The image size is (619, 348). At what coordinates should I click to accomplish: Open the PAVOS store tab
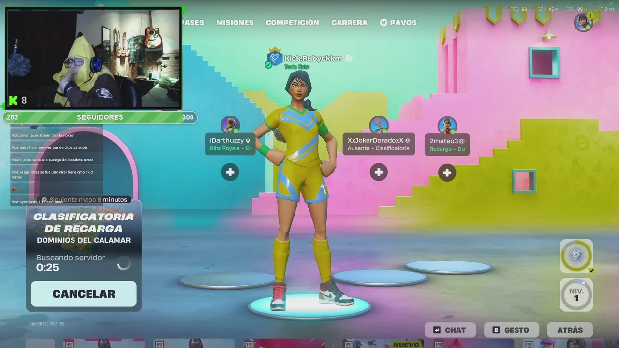coord(398,23)
